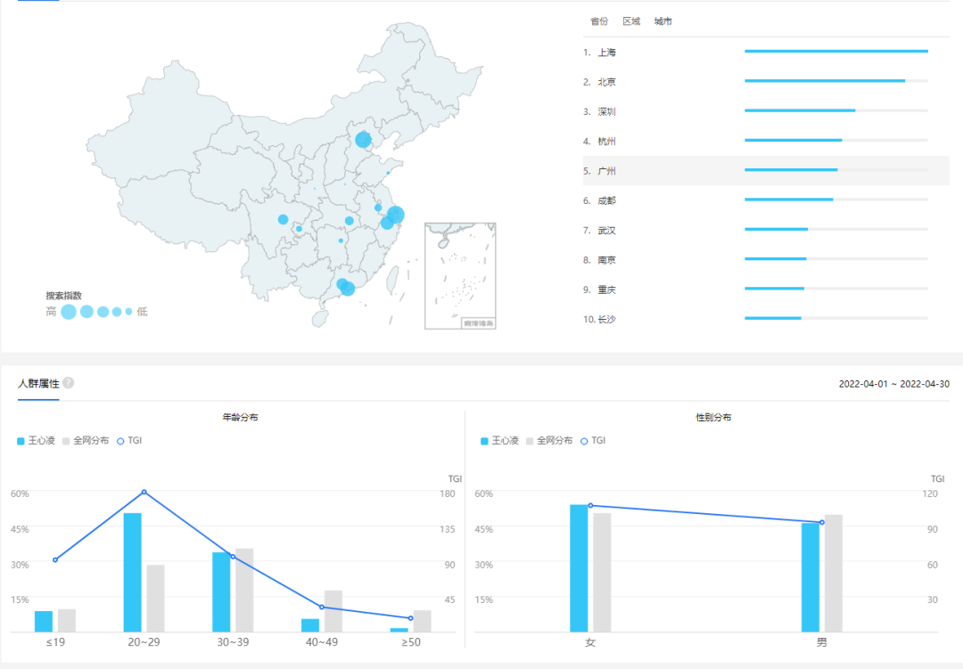
Task: Click the 搜索指数 legend label
Action: point(64,296)
